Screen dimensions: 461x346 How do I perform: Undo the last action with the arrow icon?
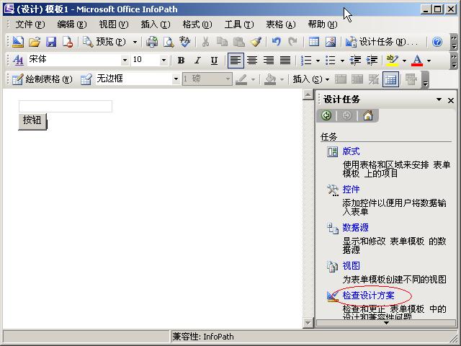[x=276, y=42]
